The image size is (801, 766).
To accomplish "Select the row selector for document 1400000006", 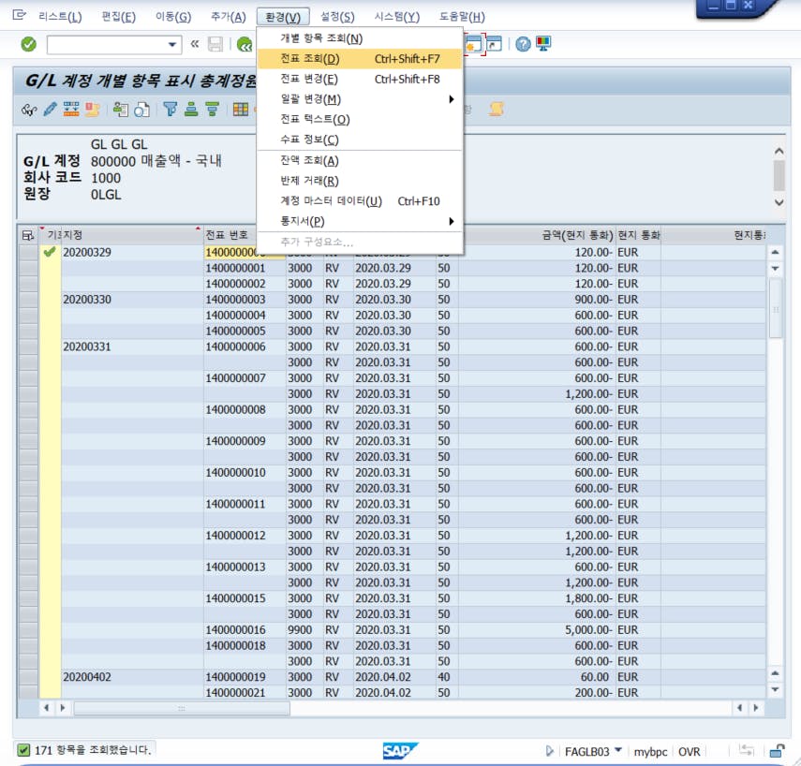I will click(28, 346).
